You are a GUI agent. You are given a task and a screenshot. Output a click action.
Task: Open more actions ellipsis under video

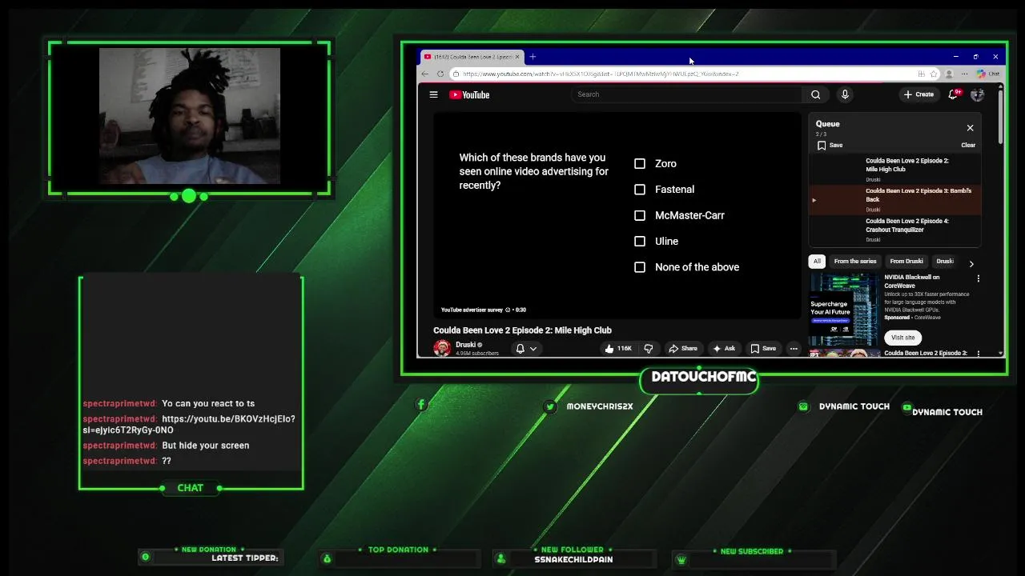pos(794,349)
